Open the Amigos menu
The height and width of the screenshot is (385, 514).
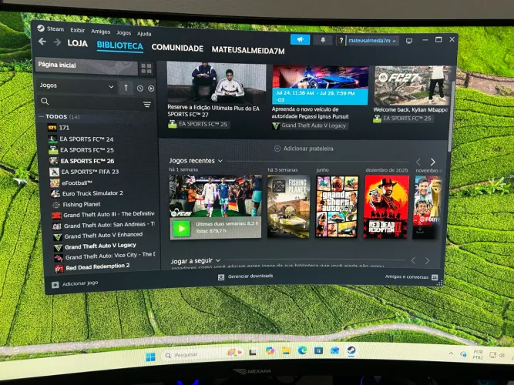pyautogui.click(x=101, y=32)
